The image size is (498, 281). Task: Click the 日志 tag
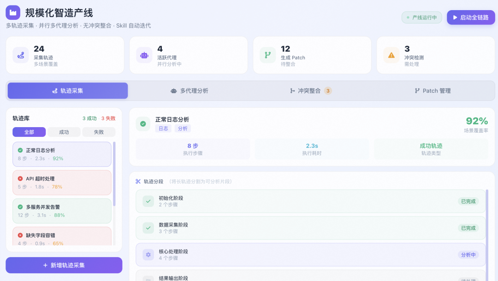[x=163, y=129]
